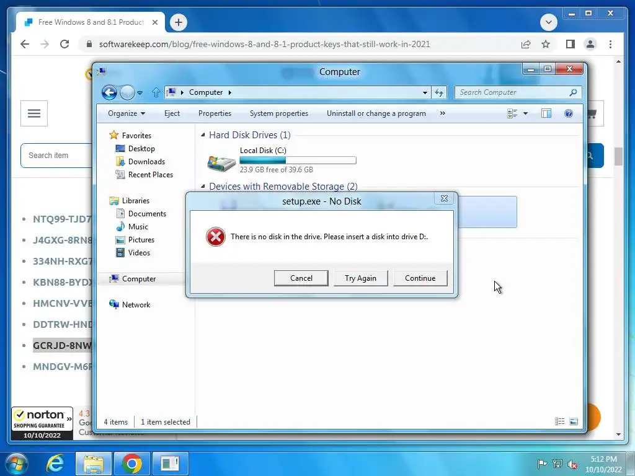The image size is (635, 476).
Task: Collapse Devices with Removable Storage group
Action: tap(203, 187)
